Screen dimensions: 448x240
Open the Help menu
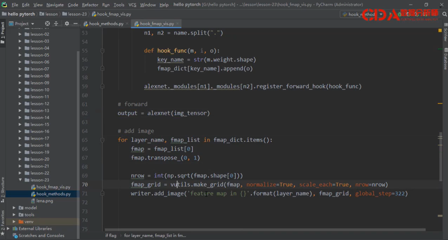[164, 5]
